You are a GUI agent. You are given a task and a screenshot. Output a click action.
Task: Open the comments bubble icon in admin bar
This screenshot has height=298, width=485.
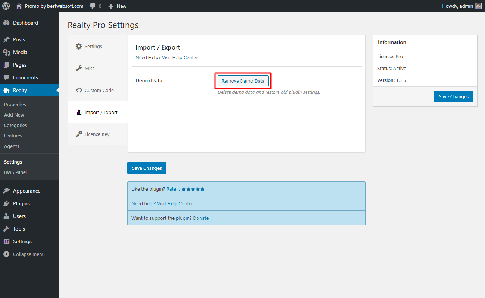click(x=93, y=6)
